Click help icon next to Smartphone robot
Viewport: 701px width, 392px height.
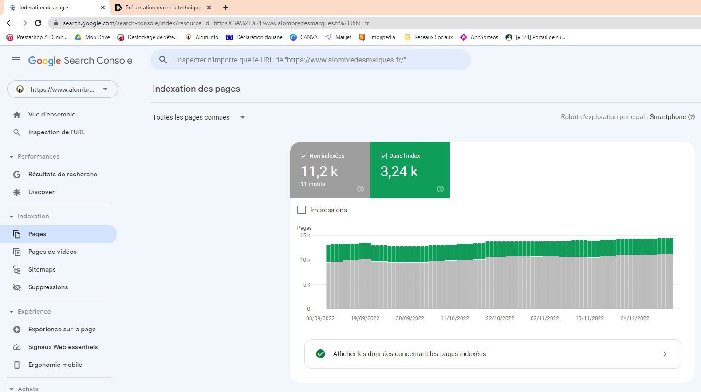click(x=691, y=117)
